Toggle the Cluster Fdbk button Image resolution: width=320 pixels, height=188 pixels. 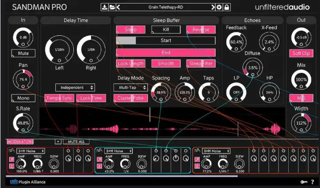pos(131,98)
